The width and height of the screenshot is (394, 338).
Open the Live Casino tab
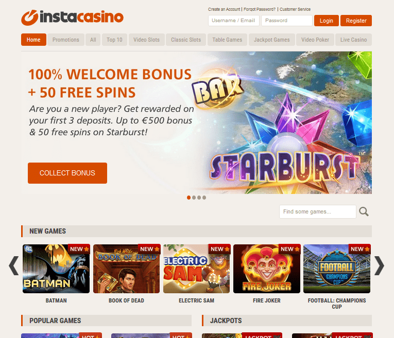point(353,40)
